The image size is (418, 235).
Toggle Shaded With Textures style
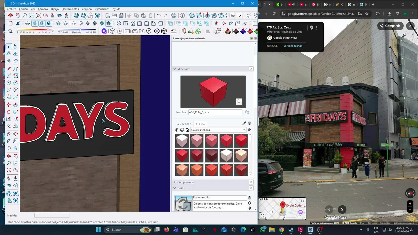coord(95,23)
